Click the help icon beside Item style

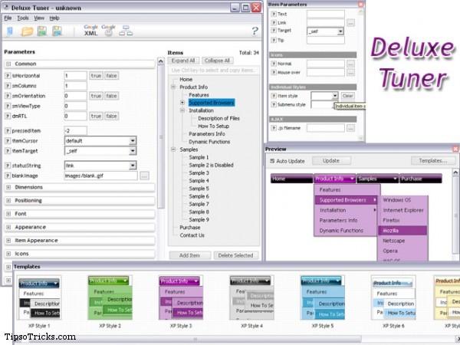[x=274, y=96]
